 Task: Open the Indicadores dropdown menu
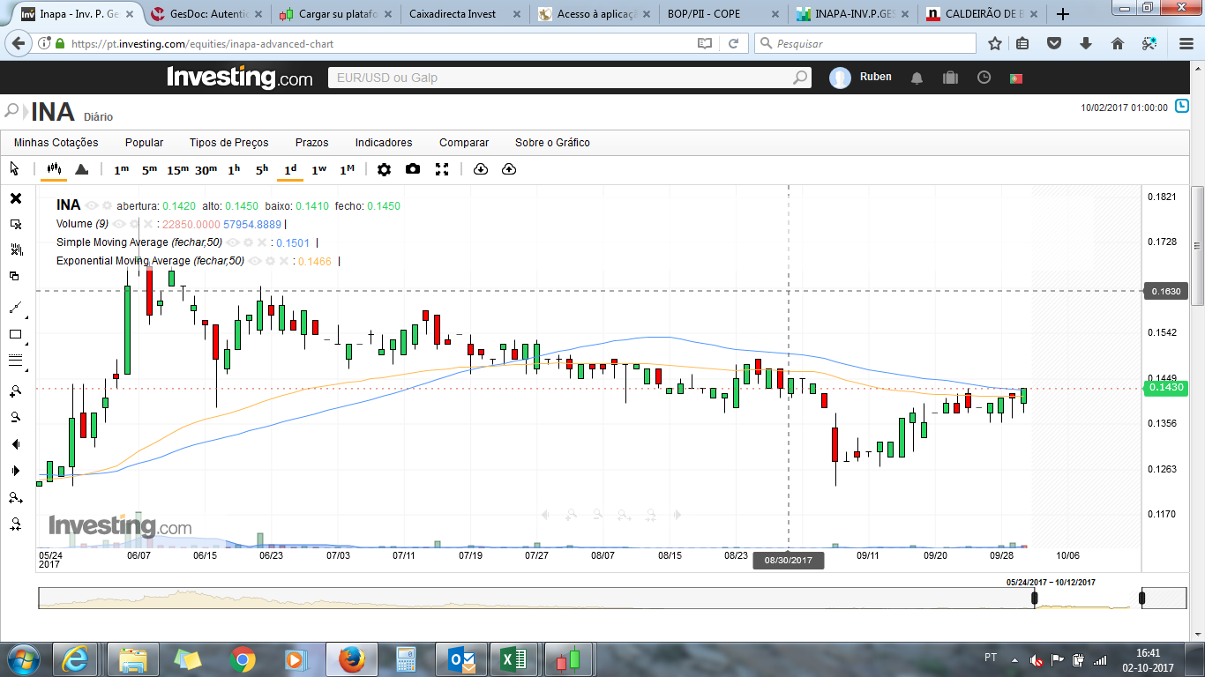click(x=383, y=143)
